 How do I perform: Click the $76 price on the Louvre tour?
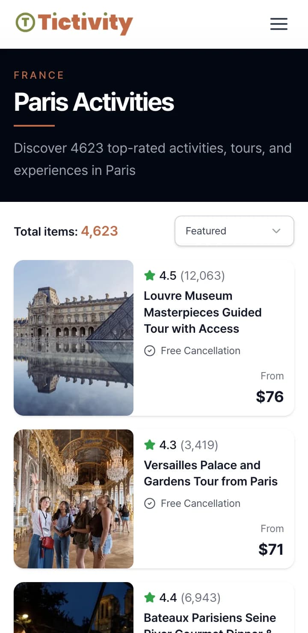(x=269, y=396)
